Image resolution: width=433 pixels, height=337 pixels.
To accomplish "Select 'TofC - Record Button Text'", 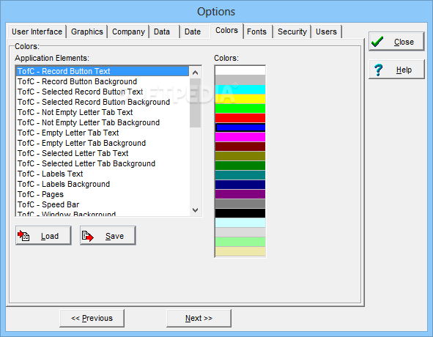I will coord(103,71).
